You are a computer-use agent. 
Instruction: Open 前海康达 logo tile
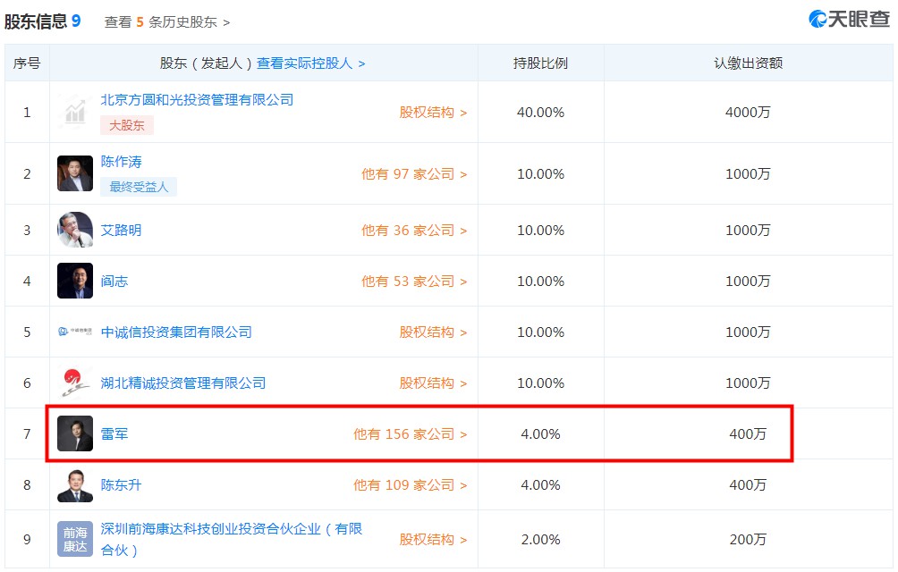coord(75,539)
